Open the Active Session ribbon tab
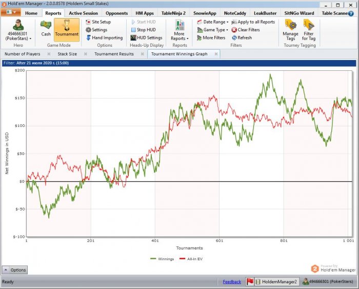 [83, 13]
